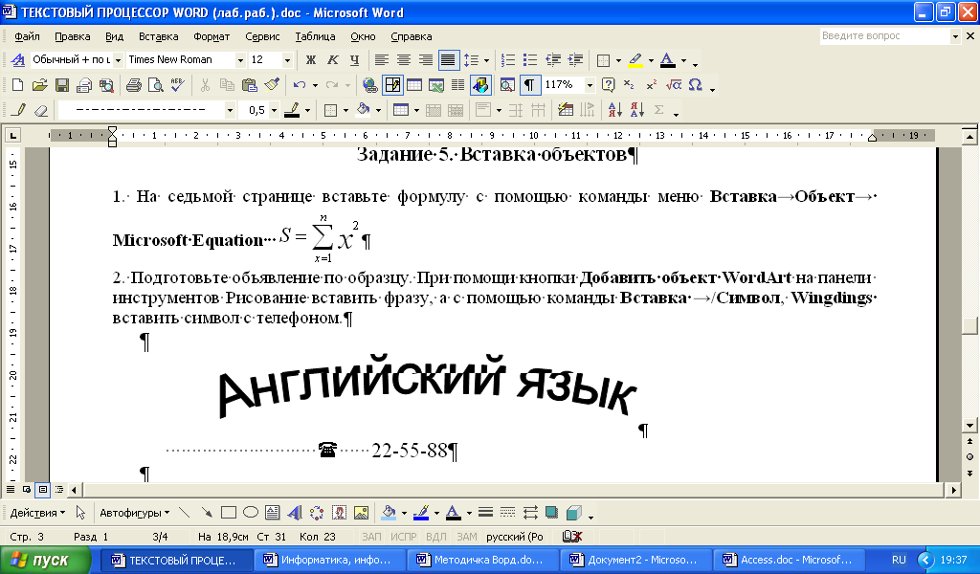Apply fill color on Drawing toolbar
This screenshot has height=574, width=980.
[389, 513]
